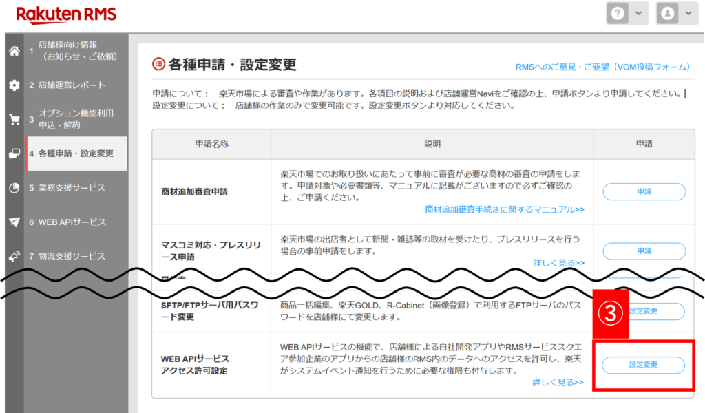Click the 各種申請・設定変更 page title
This screenshot has width=705, height=413.
tap(233, 65)
